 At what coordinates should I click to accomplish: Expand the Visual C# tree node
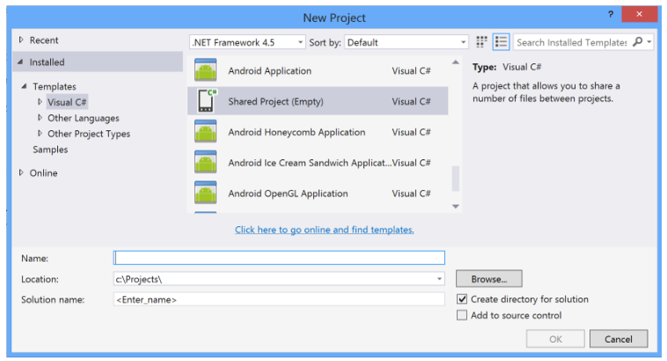(40, 102)
